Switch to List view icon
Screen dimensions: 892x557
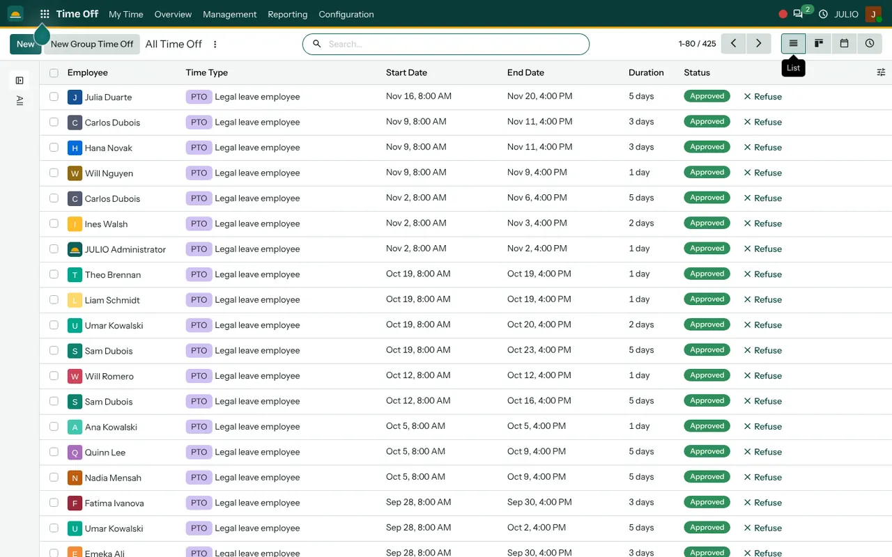(x=793, y=43)
